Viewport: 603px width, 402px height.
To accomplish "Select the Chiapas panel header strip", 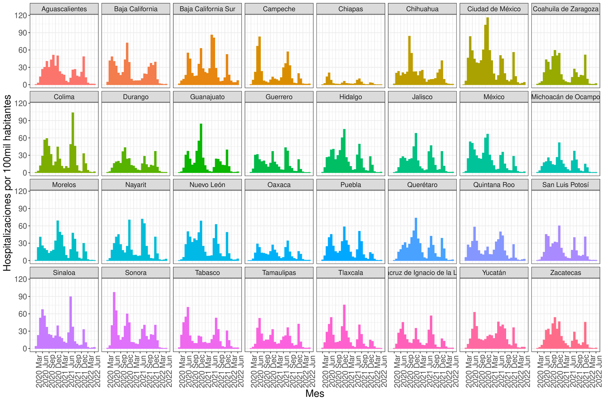I will [x=350, y=9].
